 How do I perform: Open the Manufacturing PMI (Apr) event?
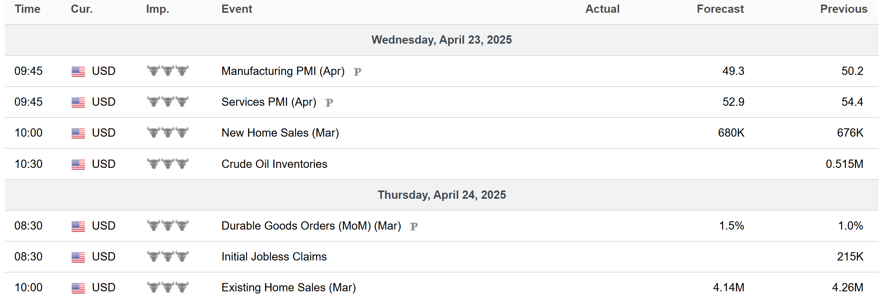click(283, 71)
